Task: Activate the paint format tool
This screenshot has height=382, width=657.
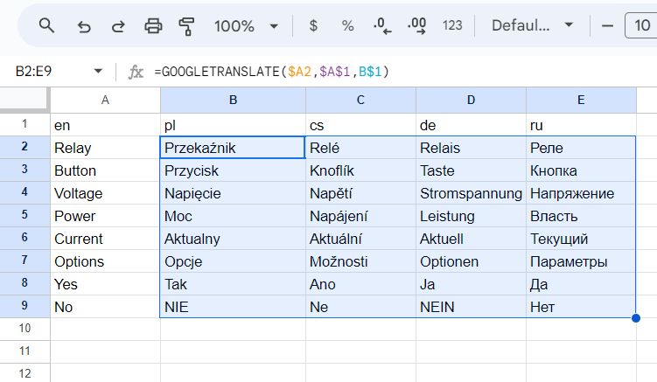Action: point(186,26)
